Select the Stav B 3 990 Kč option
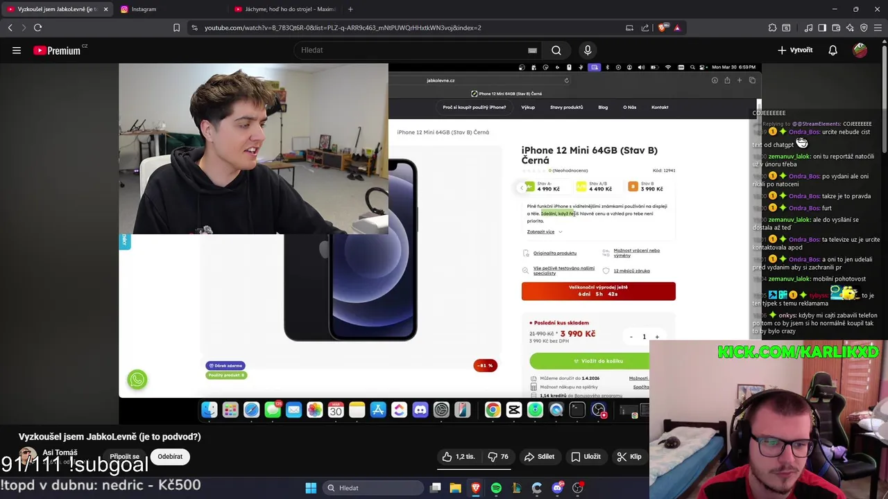This screenshot has height=499, width=888. point(645,186)
